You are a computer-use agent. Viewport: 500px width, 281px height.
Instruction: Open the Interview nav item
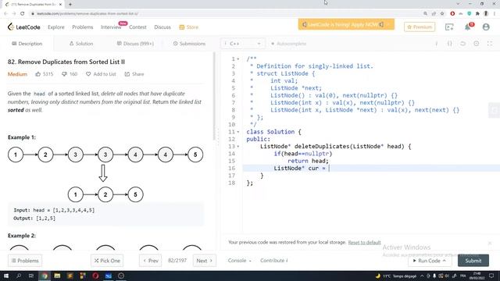click(111, 27)
